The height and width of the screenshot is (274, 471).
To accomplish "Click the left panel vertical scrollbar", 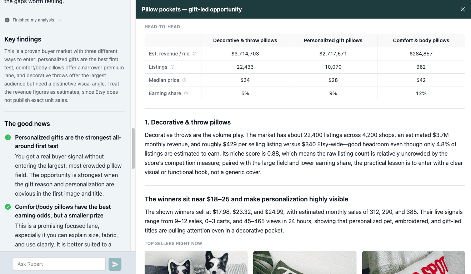I will tap(133, 148).
